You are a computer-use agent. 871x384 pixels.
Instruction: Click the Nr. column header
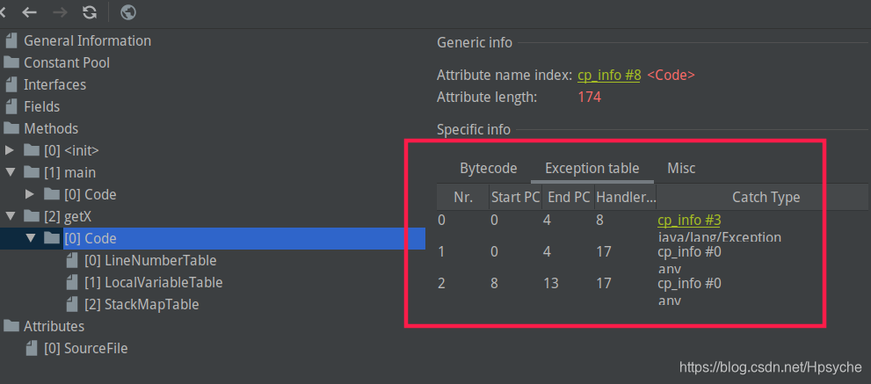[463, 197]
